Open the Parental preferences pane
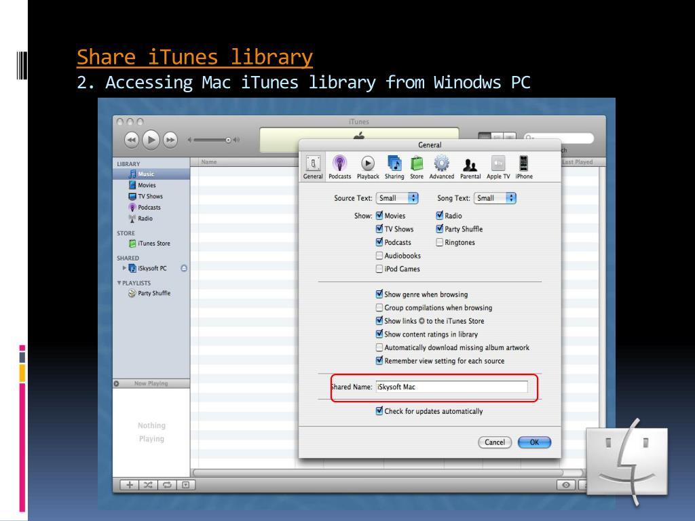Viewport: 695px width, 521px height. pos(470,167)
